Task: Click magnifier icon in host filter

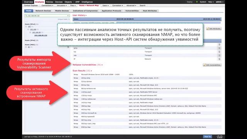Action: click(x=26, y=16)
